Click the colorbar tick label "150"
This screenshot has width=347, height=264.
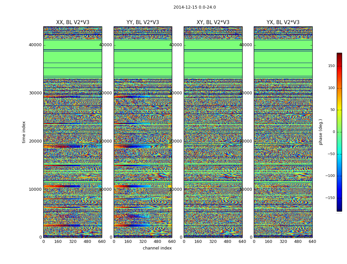click(x=331, y=66)
